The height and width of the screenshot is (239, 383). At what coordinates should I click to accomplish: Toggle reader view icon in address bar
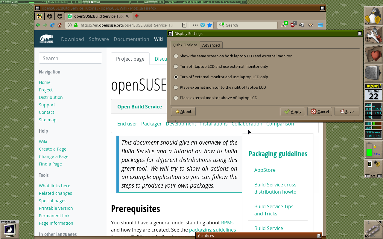tap(185, 25)
